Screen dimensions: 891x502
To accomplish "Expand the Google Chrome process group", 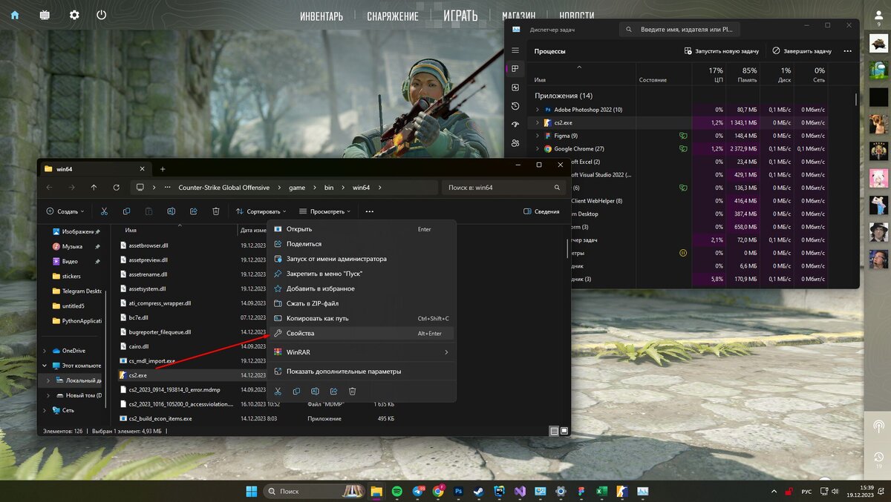I will click(538, 148).
